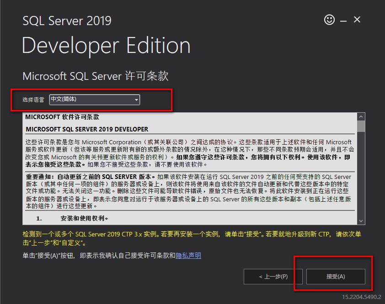385x304 pixels.
Task: Click the yellow CTP instance warning text
Action: pos(192,238)
